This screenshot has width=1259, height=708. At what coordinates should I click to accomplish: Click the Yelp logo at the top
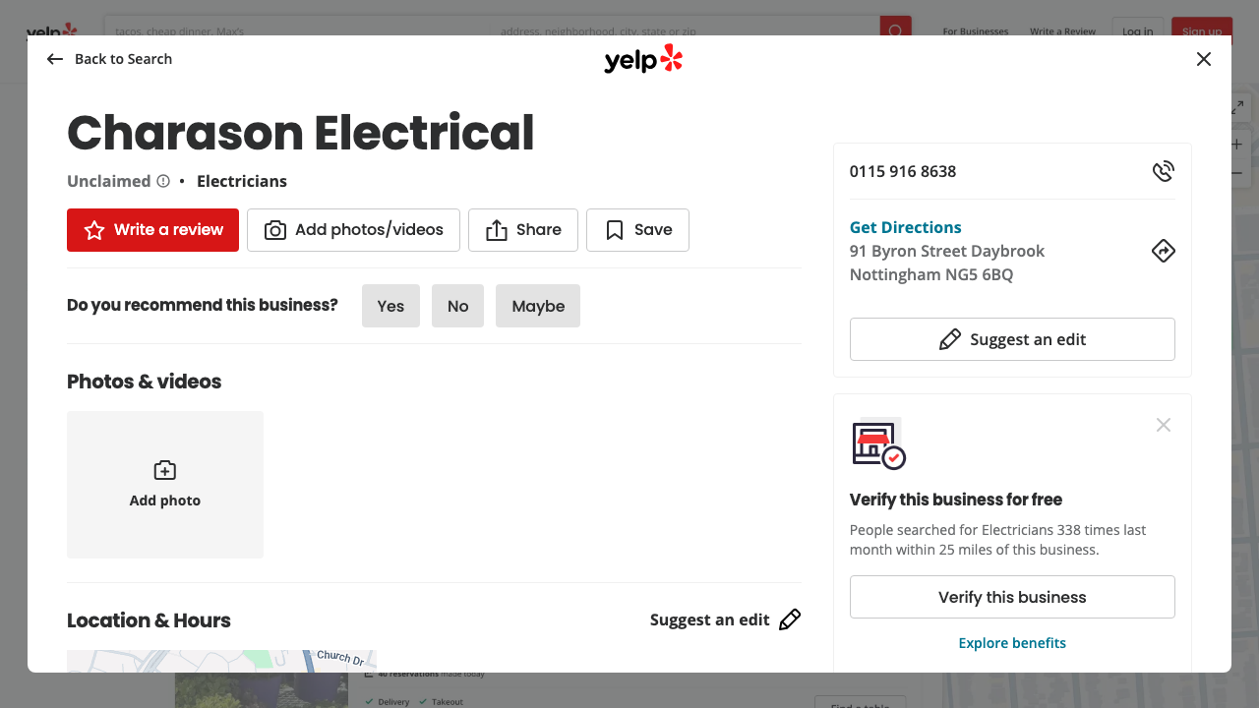click(643, 59)
